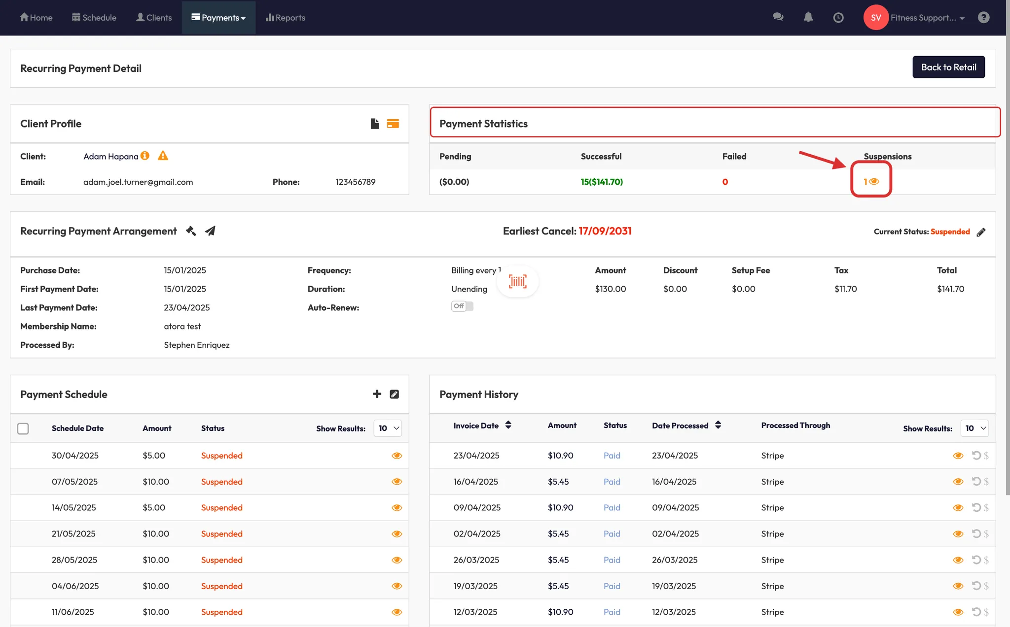The height and width of the screenshot is (627, 1010).
Task: View suspensions with the eye icon
Action: tap(874, 182)
